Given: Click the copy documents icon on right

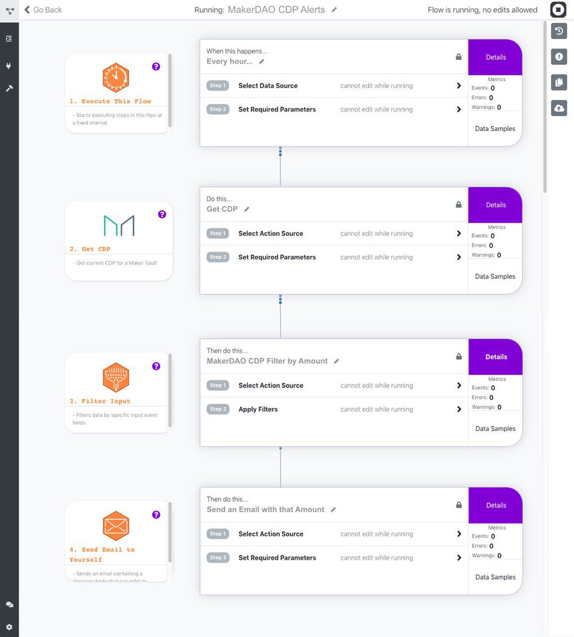Looking at the screenshot, I should (x=559, y=82).
